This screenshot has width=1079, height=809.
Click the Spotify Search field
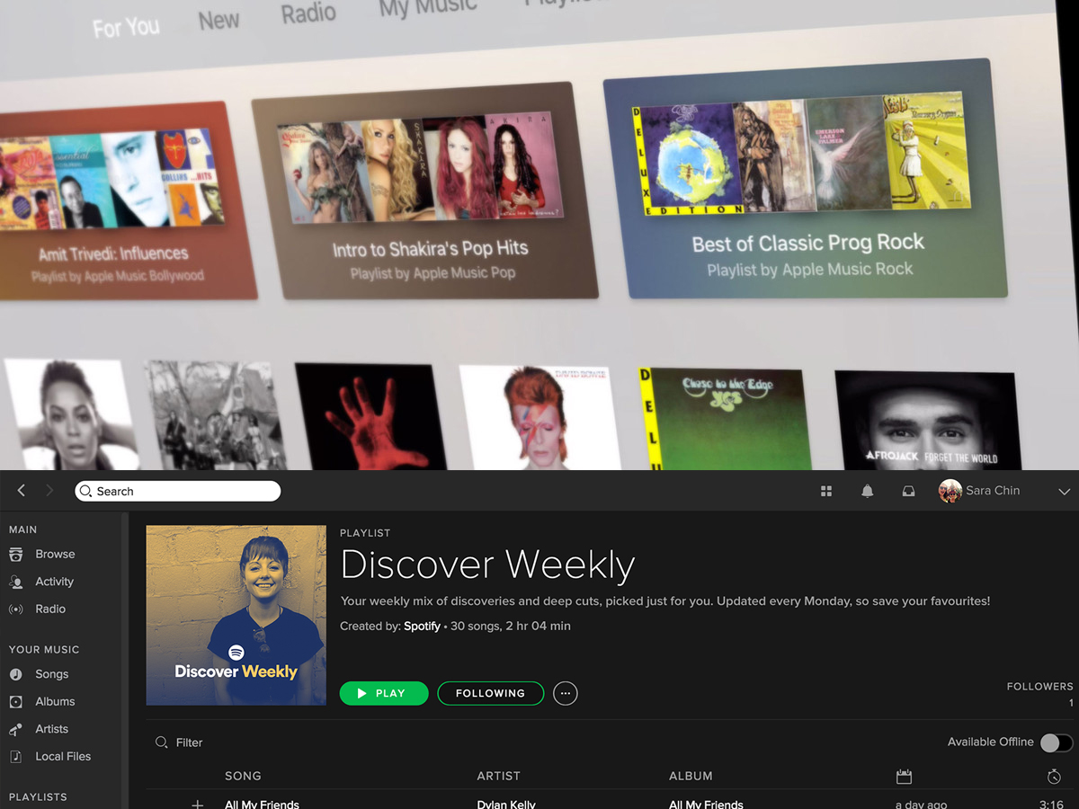[178, 491]
